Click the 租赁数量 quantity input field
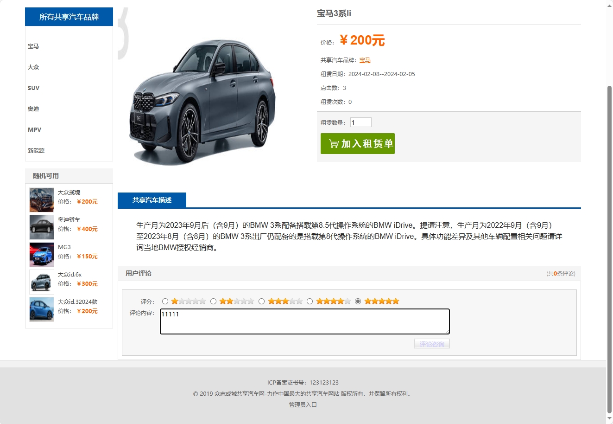Image resolution: width=613 pixels, height=424 pixels. coord(360,122)
